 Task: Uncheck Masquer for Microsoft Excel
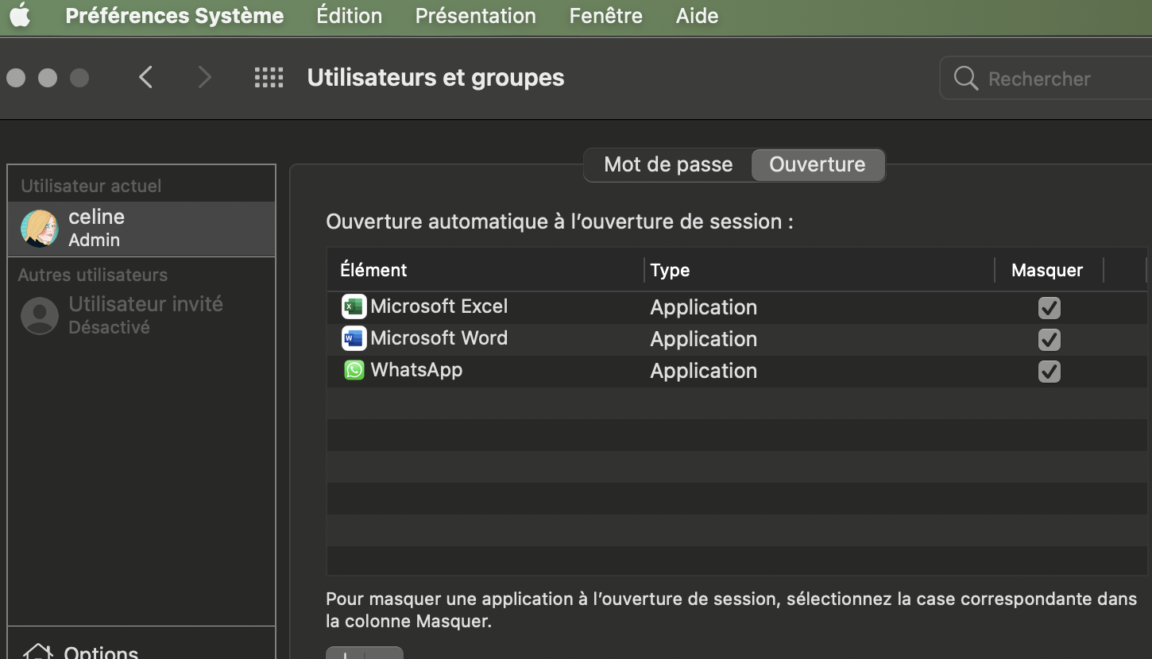(x=1049, y=307)
